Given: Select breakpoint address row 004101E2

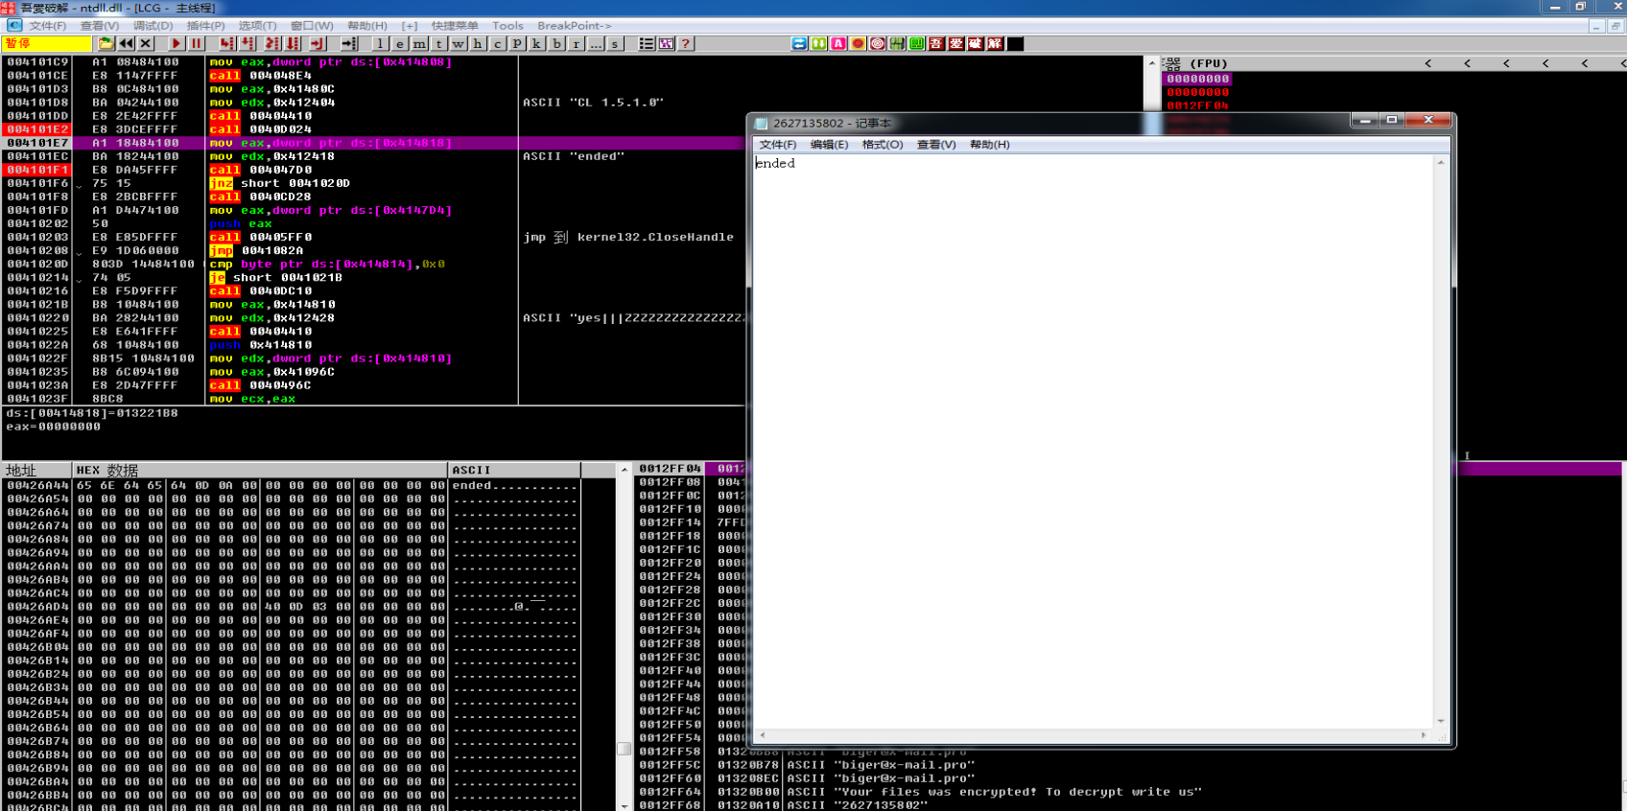Looking at the screenshot, I should point(37,129).
